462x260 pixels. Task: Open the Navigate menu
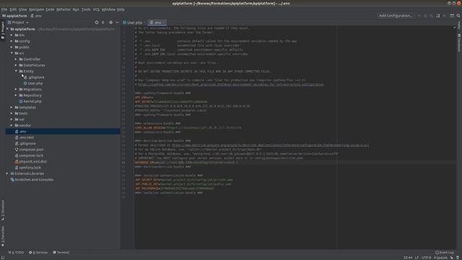[x=36, y=9]
